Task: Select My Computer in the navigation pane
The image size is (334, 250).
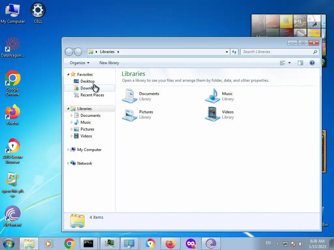Action: click(89, 150)
